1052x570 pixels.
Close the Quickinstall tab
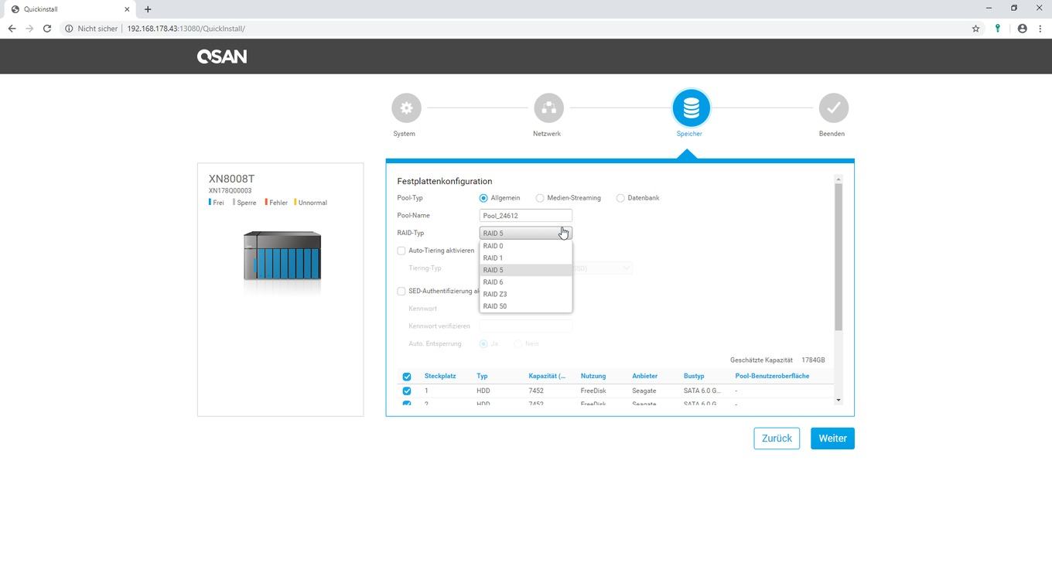(x=127, y=9)
